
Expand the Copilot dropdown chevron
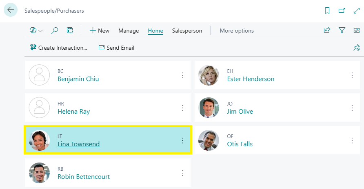tap(40, 31)
